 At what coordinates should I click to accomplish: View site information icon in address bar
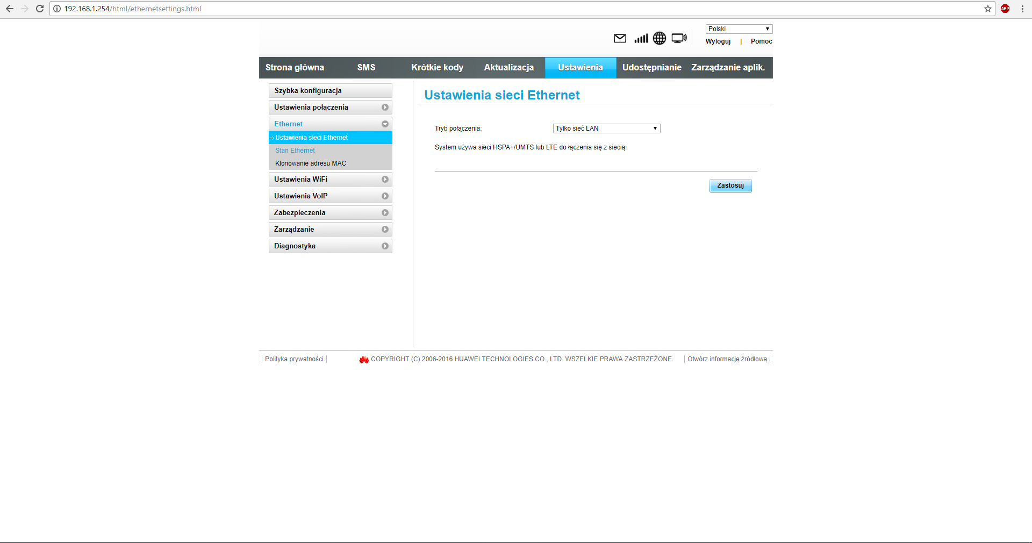[57, 9]
